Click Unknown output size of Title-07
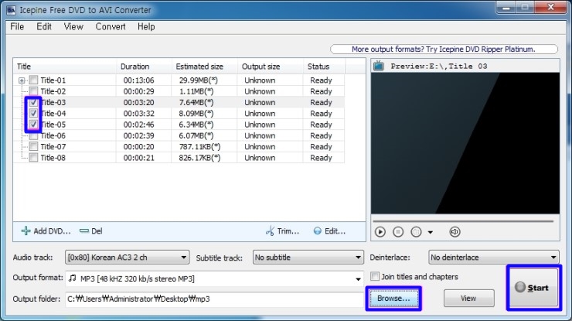The image size is (572, 321). (260, 147)
